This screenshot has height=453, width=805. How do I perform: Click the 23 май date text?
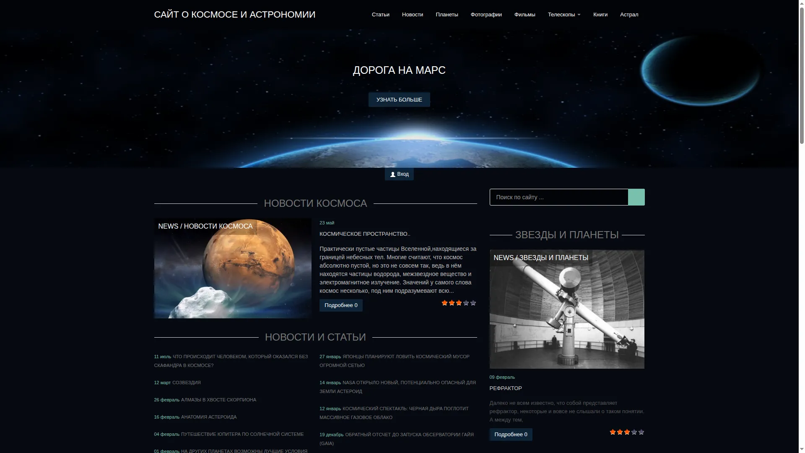[x=327, y=223]
